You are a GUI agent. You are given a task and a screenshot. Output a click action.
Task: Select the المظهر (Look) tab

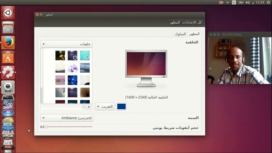(194, 34)
